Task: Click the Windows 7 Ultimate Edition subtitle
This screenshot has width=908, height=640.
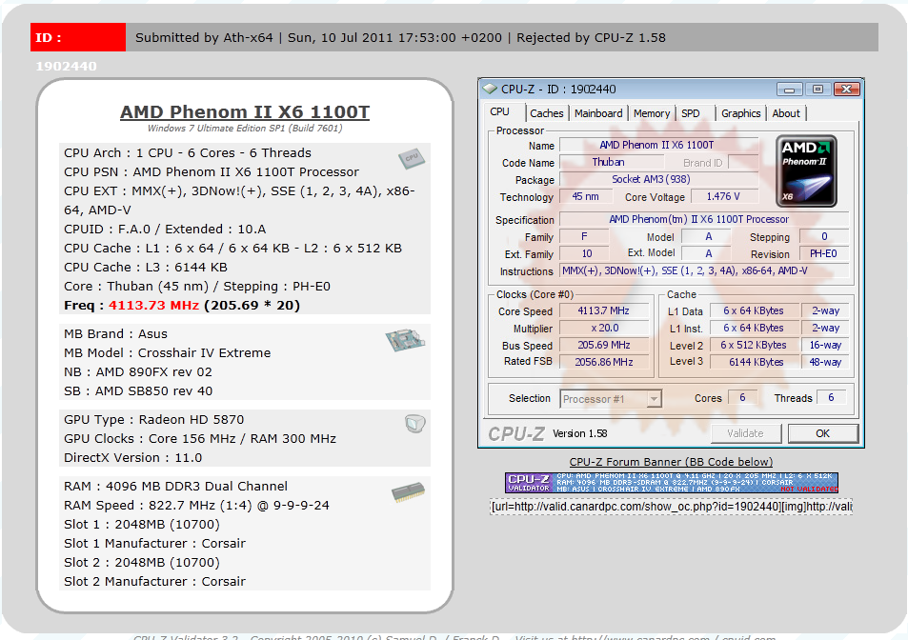Action: point(245,129)
